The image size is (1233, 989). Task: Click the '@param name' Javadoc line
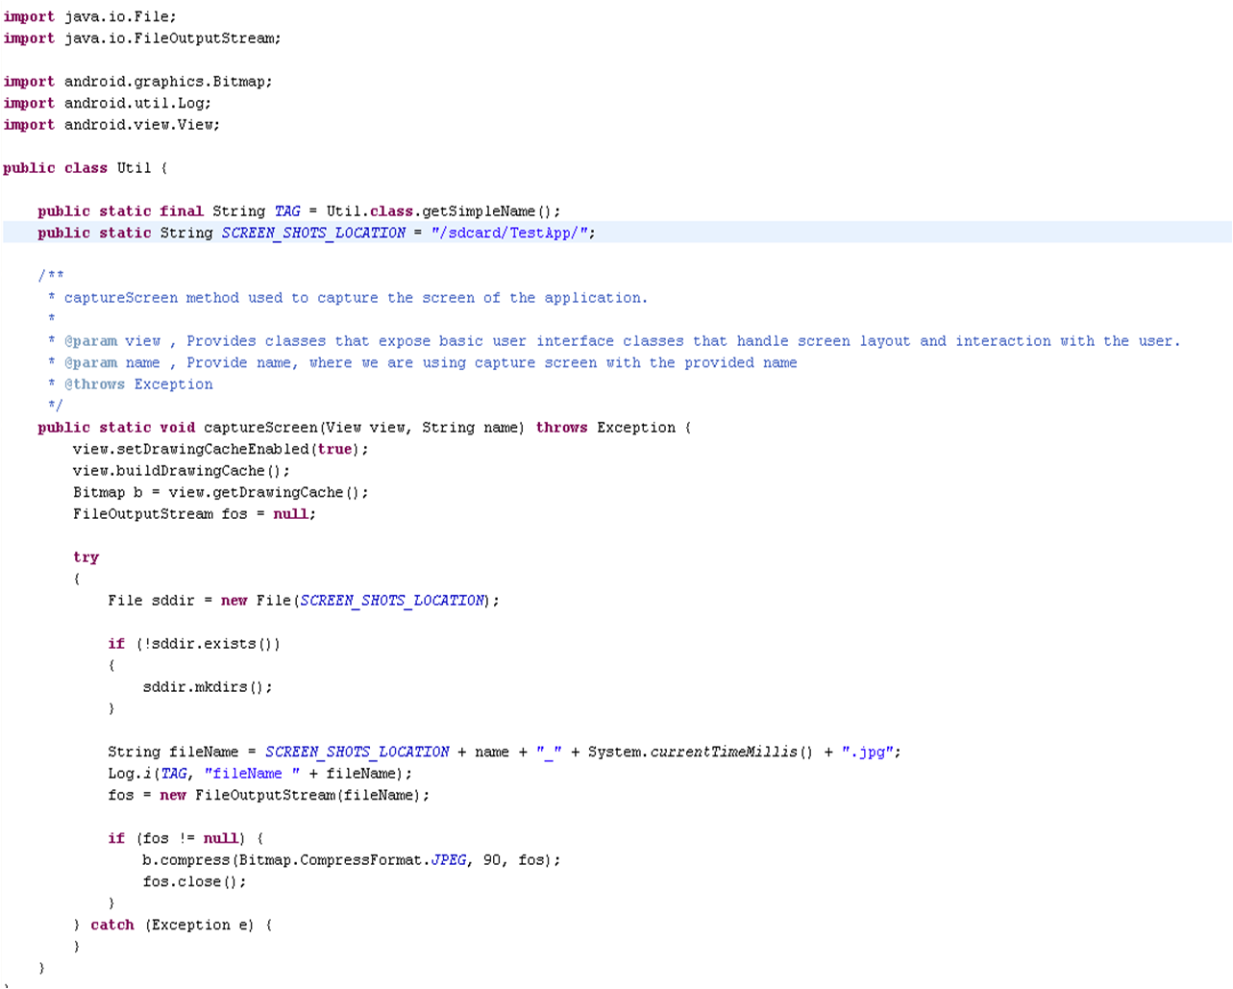422,362
